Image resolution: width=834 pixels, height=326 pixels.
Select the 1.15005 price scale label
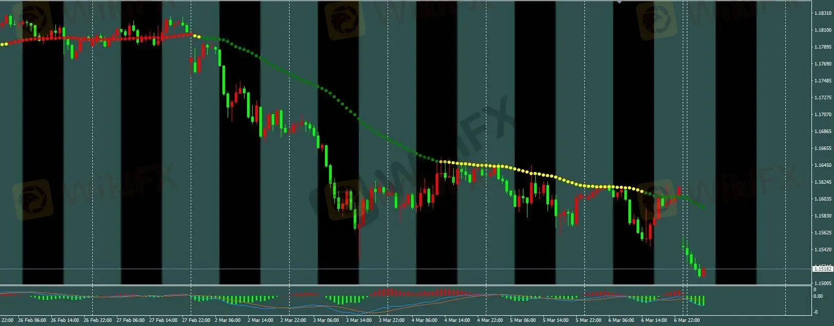click(x=822, y=284)
